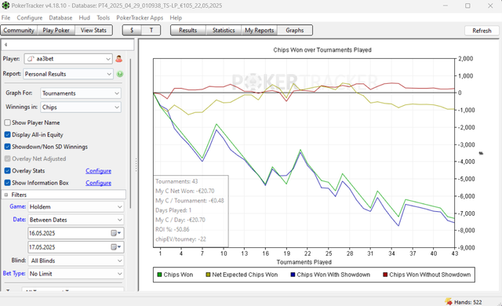The image size is (502, 306).
Task: Open Bet Type No Limit dropdown
Action: pos(76,274)
